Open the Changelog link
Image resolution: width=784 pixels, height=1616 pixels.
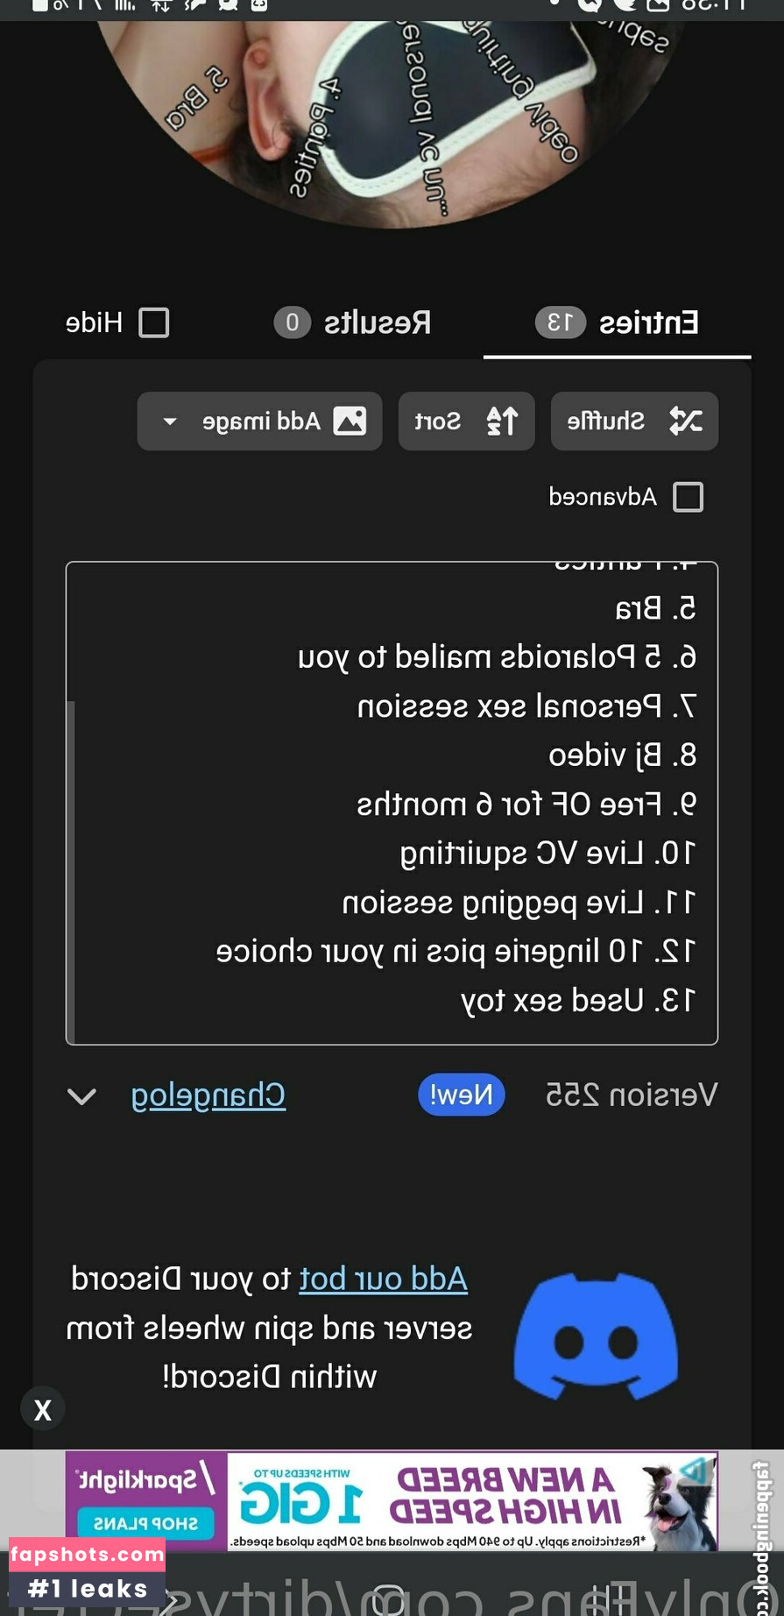208,1095
